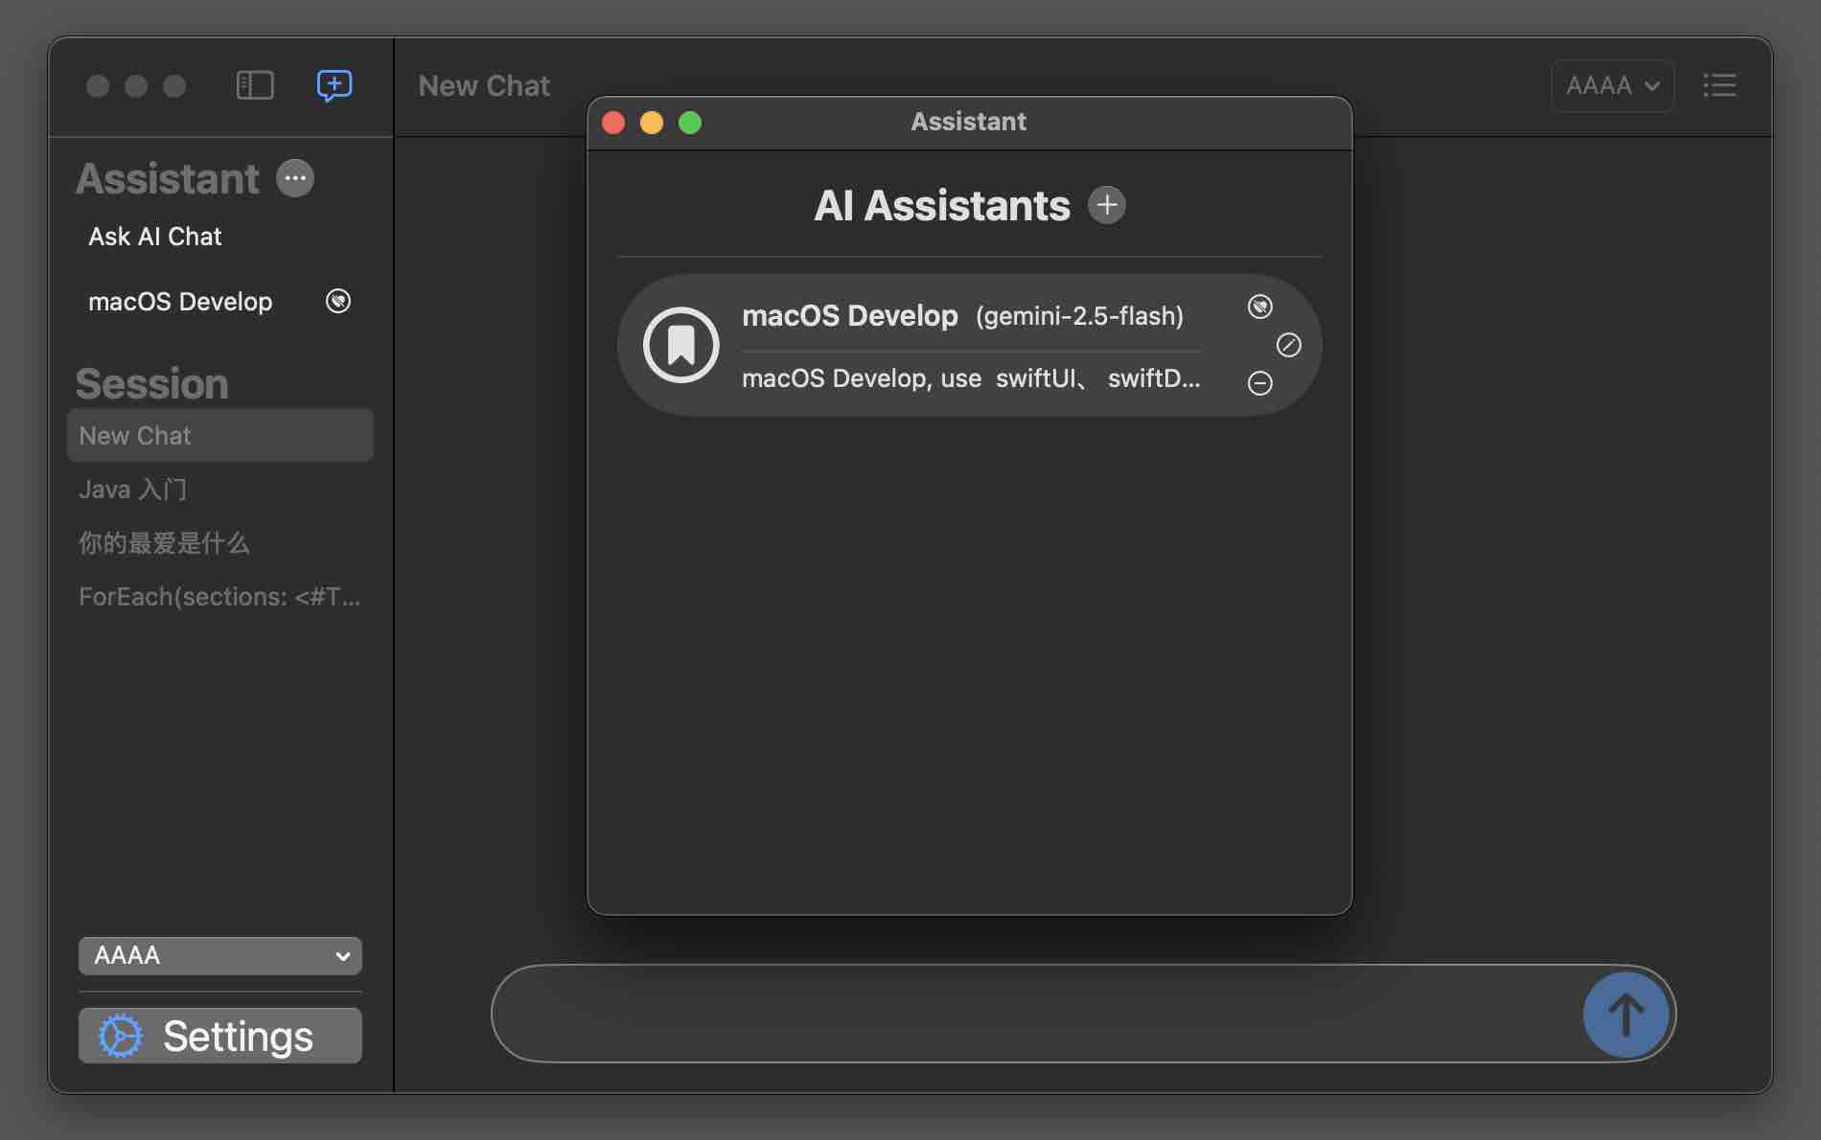This screenshot has height=1140, width=1821.
Task: Send message with the arrow button
Action: [x=1626, y=1015]
